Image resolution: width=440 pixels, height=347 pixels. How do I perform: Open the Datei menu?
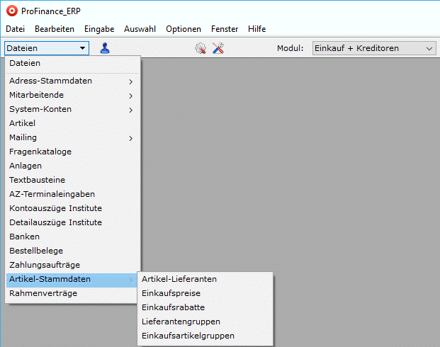coord(15,29)
